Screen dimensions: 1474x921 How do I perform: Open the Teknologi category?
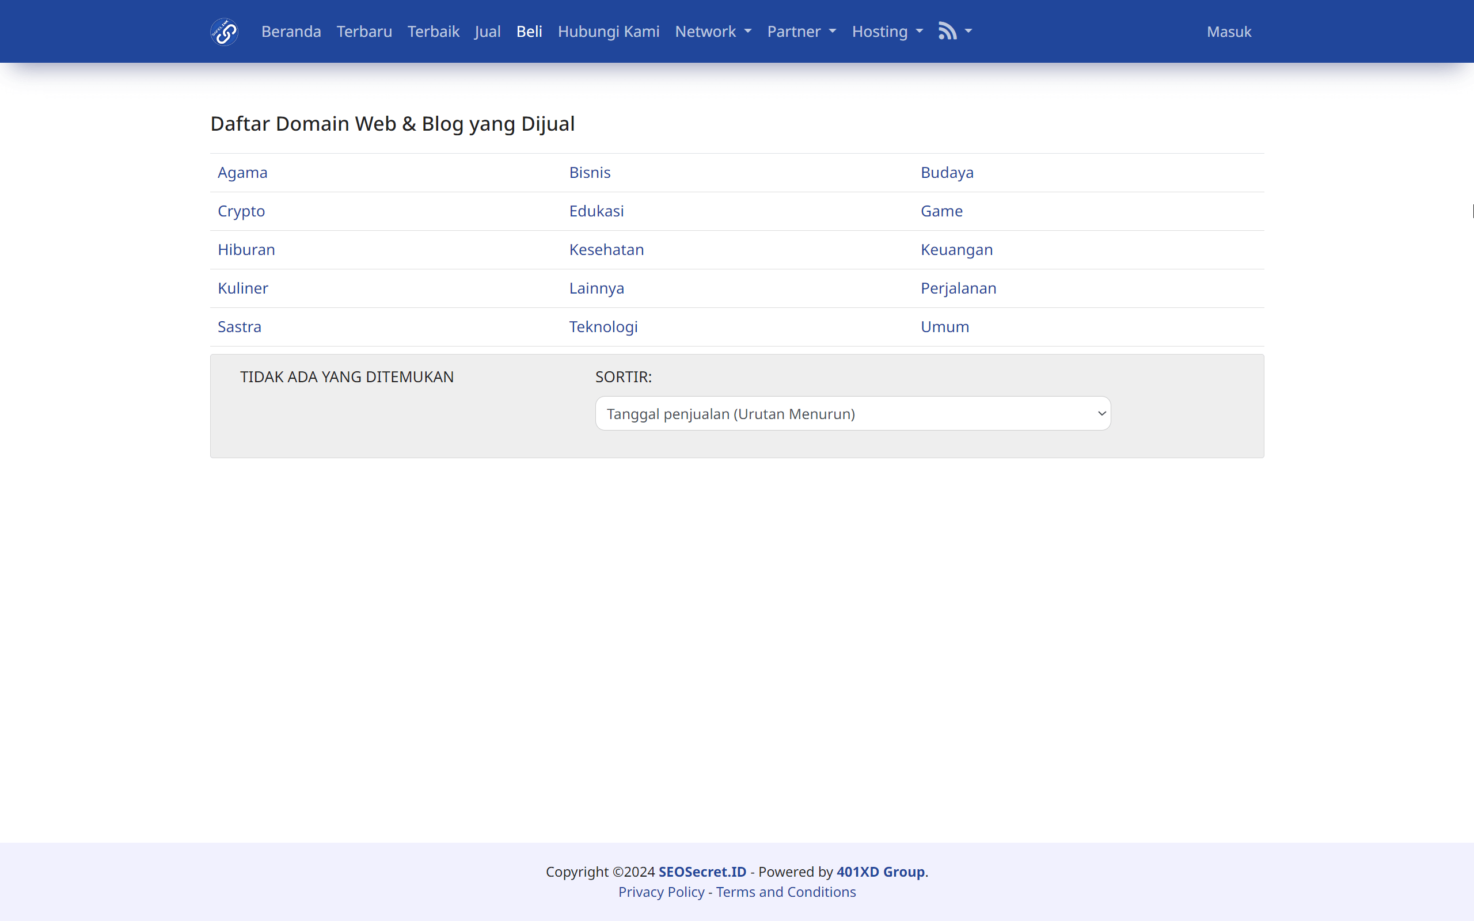[x=603, y=326]
